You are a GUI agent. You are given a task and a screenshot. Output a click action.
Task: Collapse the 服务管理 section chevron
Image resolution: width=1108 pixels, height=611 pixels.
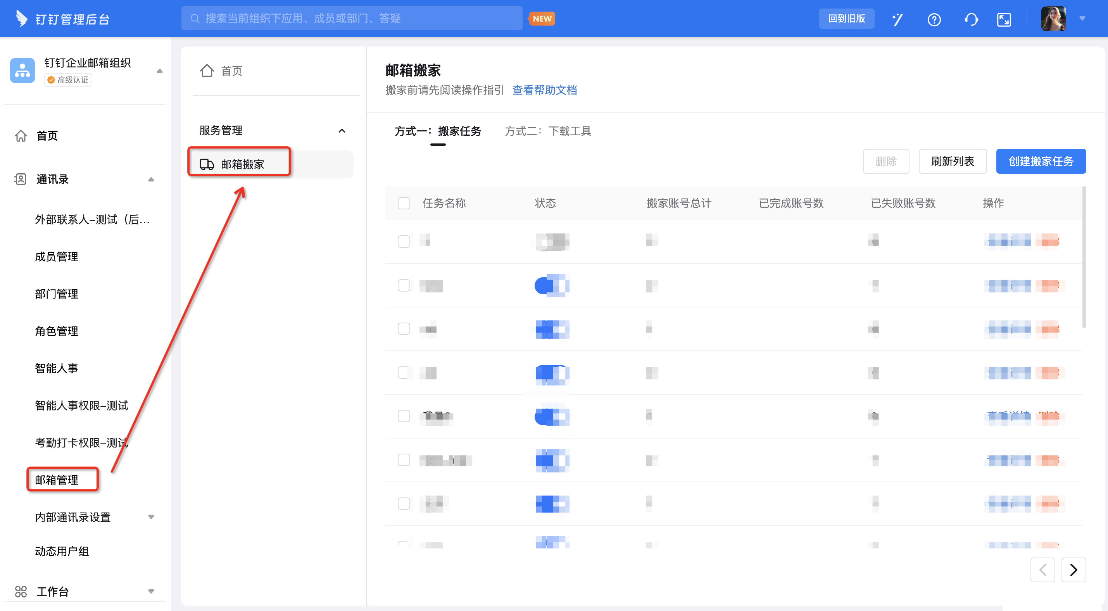coord(342,131)
